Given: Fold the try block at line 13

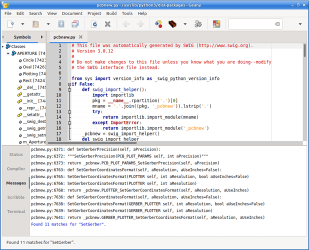Looking at the screenshot, I should (x=69, y=112).
